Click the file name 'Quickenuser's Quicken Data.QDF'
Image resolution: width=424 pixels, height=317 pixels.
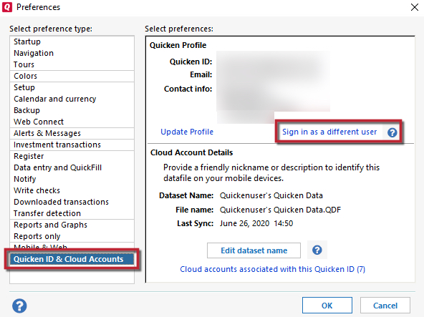click(280, 210)
